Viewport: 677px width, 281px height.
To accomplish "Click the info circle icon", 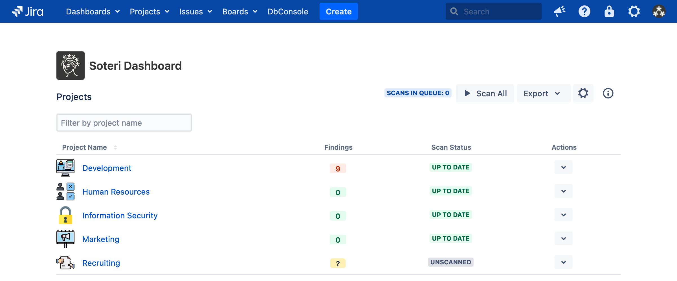I will [x=608, y=93].
